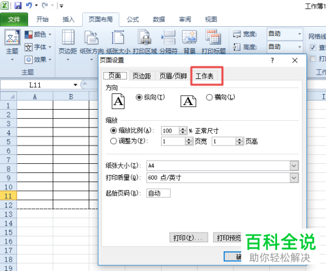Expand the Name Box dropdown arrow
Viewport: 326px width, 271px height.
click(x=76, y=85)
